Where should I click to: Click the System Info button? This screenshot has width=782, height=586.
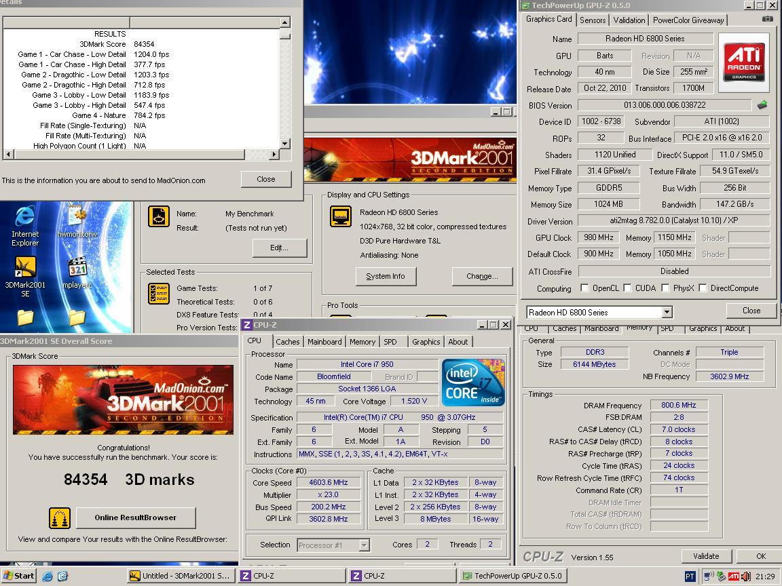click(x=386, y=277)
